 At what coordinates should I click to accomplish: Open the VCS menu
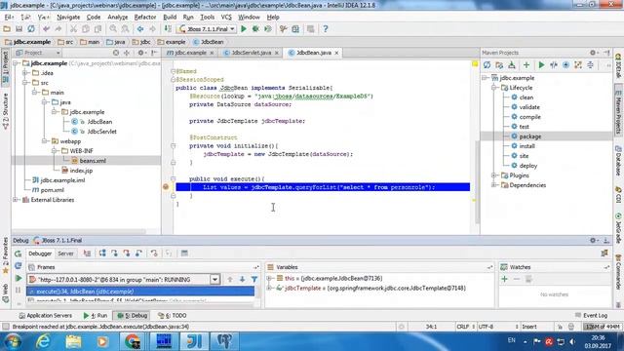(226, 18)
